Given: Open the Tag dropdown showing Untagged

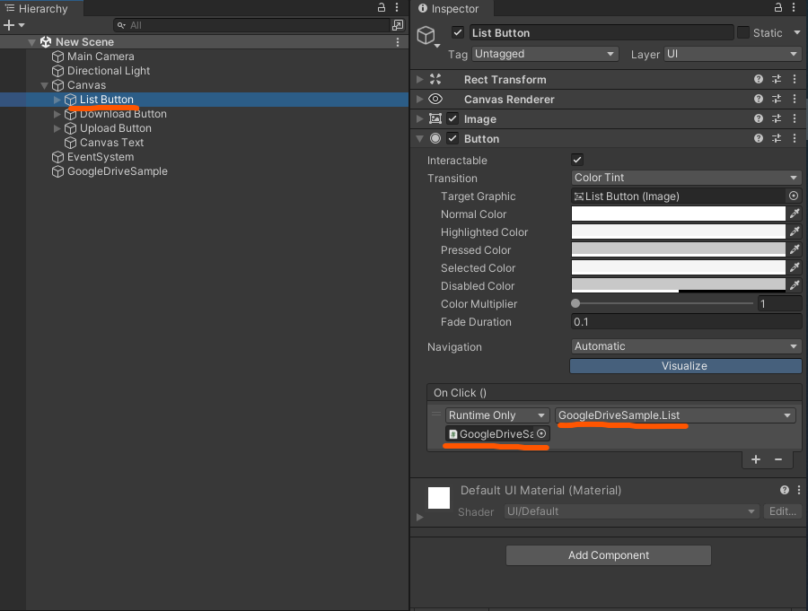Looking at the screenshot, I should coord(545,54).
